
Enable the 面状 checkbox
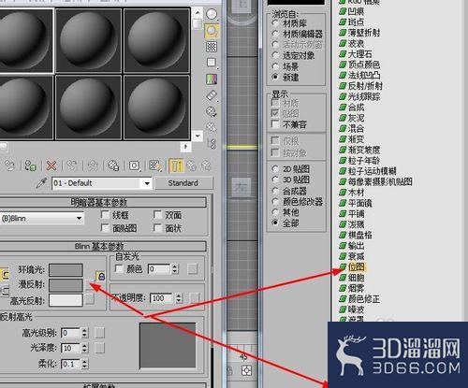tap(158, 228)
